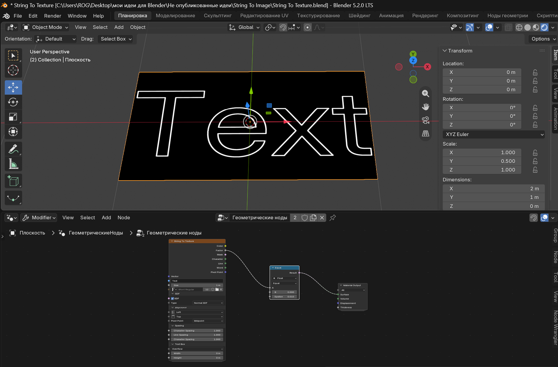Select the Move tool
The image size is (558, 367).
pos(13,87)
